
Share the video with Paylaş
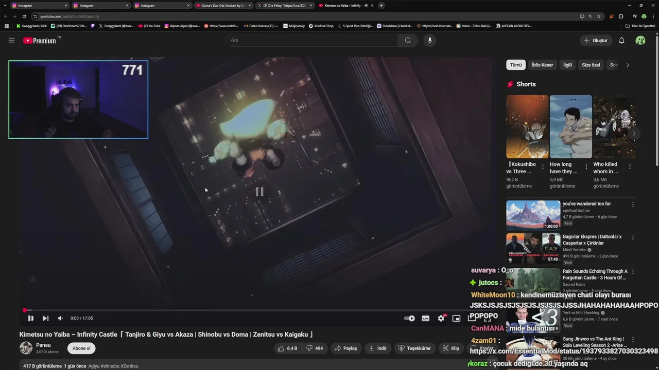pyautogui.click(x=345, y=348)
